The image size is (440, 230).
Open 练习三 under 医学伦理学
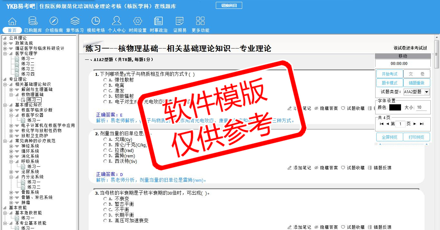click(x=28, y=69)
